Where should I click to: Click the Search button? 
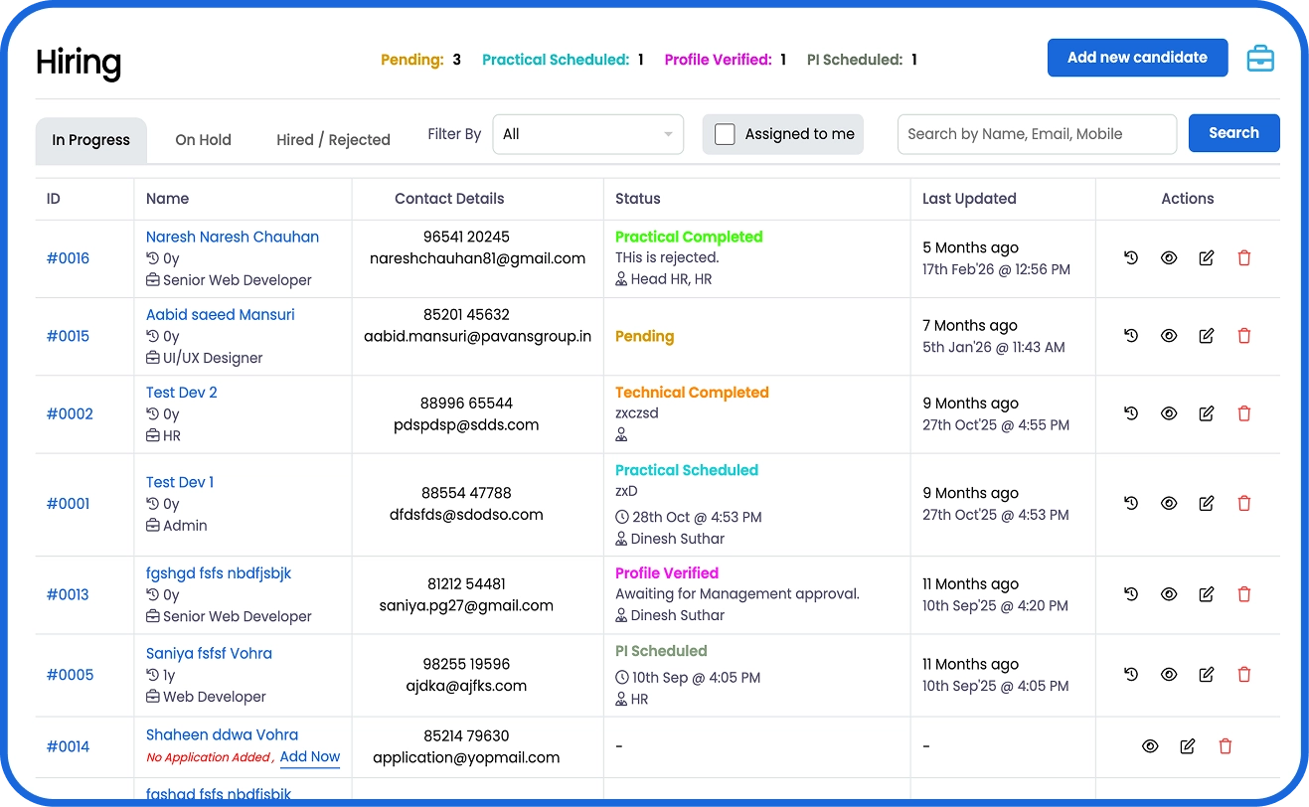1234,133
